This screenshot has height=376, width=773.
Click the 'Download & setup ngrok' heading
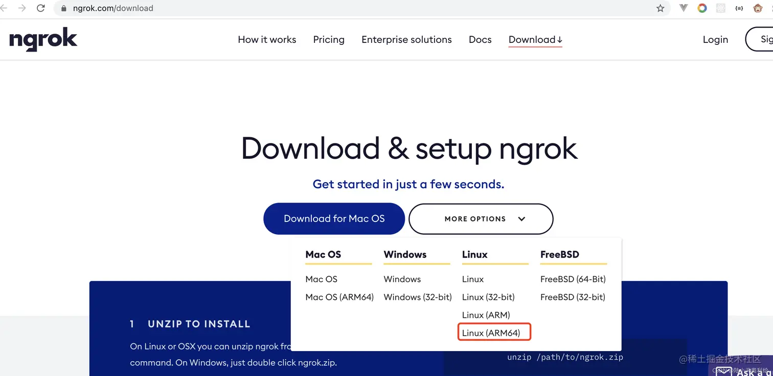(x=409, y=148)
